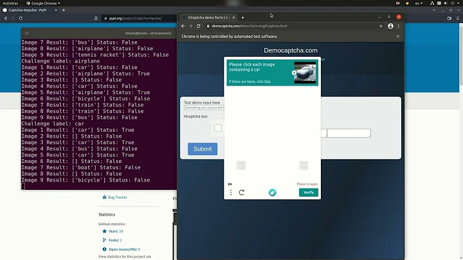Open the Bug Tracker link on PyPI
463x260 pixels.
pos(118,198)
